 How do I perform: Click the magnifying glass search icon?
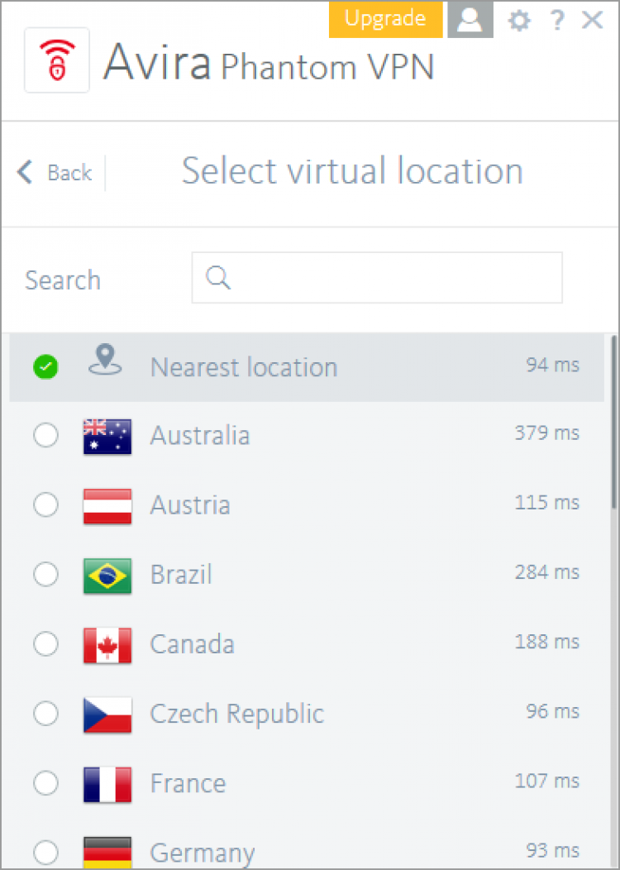[x=218, y=278]
